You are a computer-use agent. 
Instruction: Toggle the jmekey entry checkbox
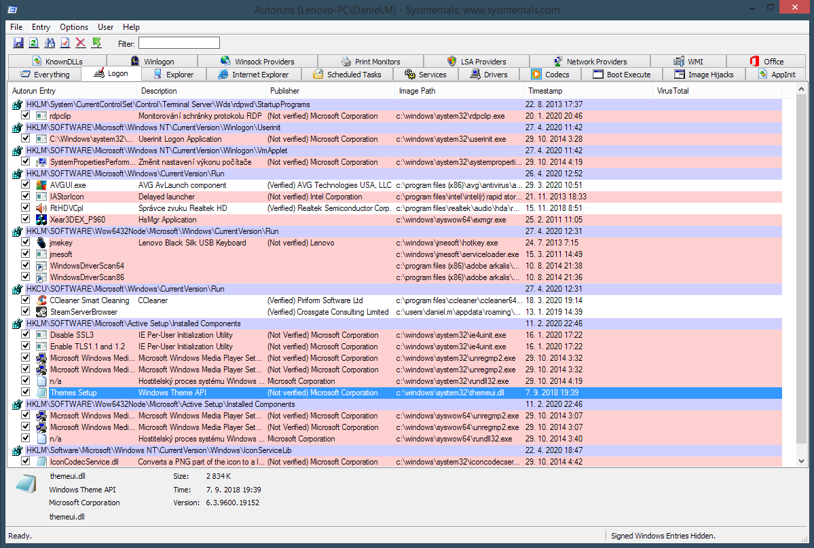(x=26, y=243)
